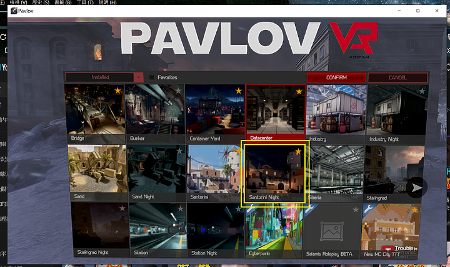Choose the Sand map
The width and height of the screenshot is (450, 267).
point(97,173)
